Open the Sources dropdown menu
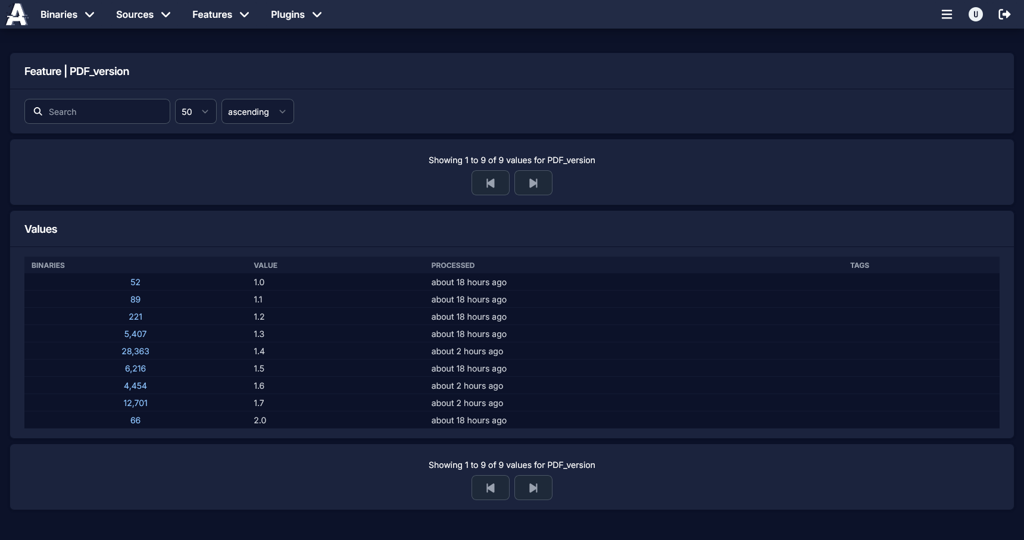Image resolution: width=1024 pixels, height=540 pixels. (x=142, y=14)
